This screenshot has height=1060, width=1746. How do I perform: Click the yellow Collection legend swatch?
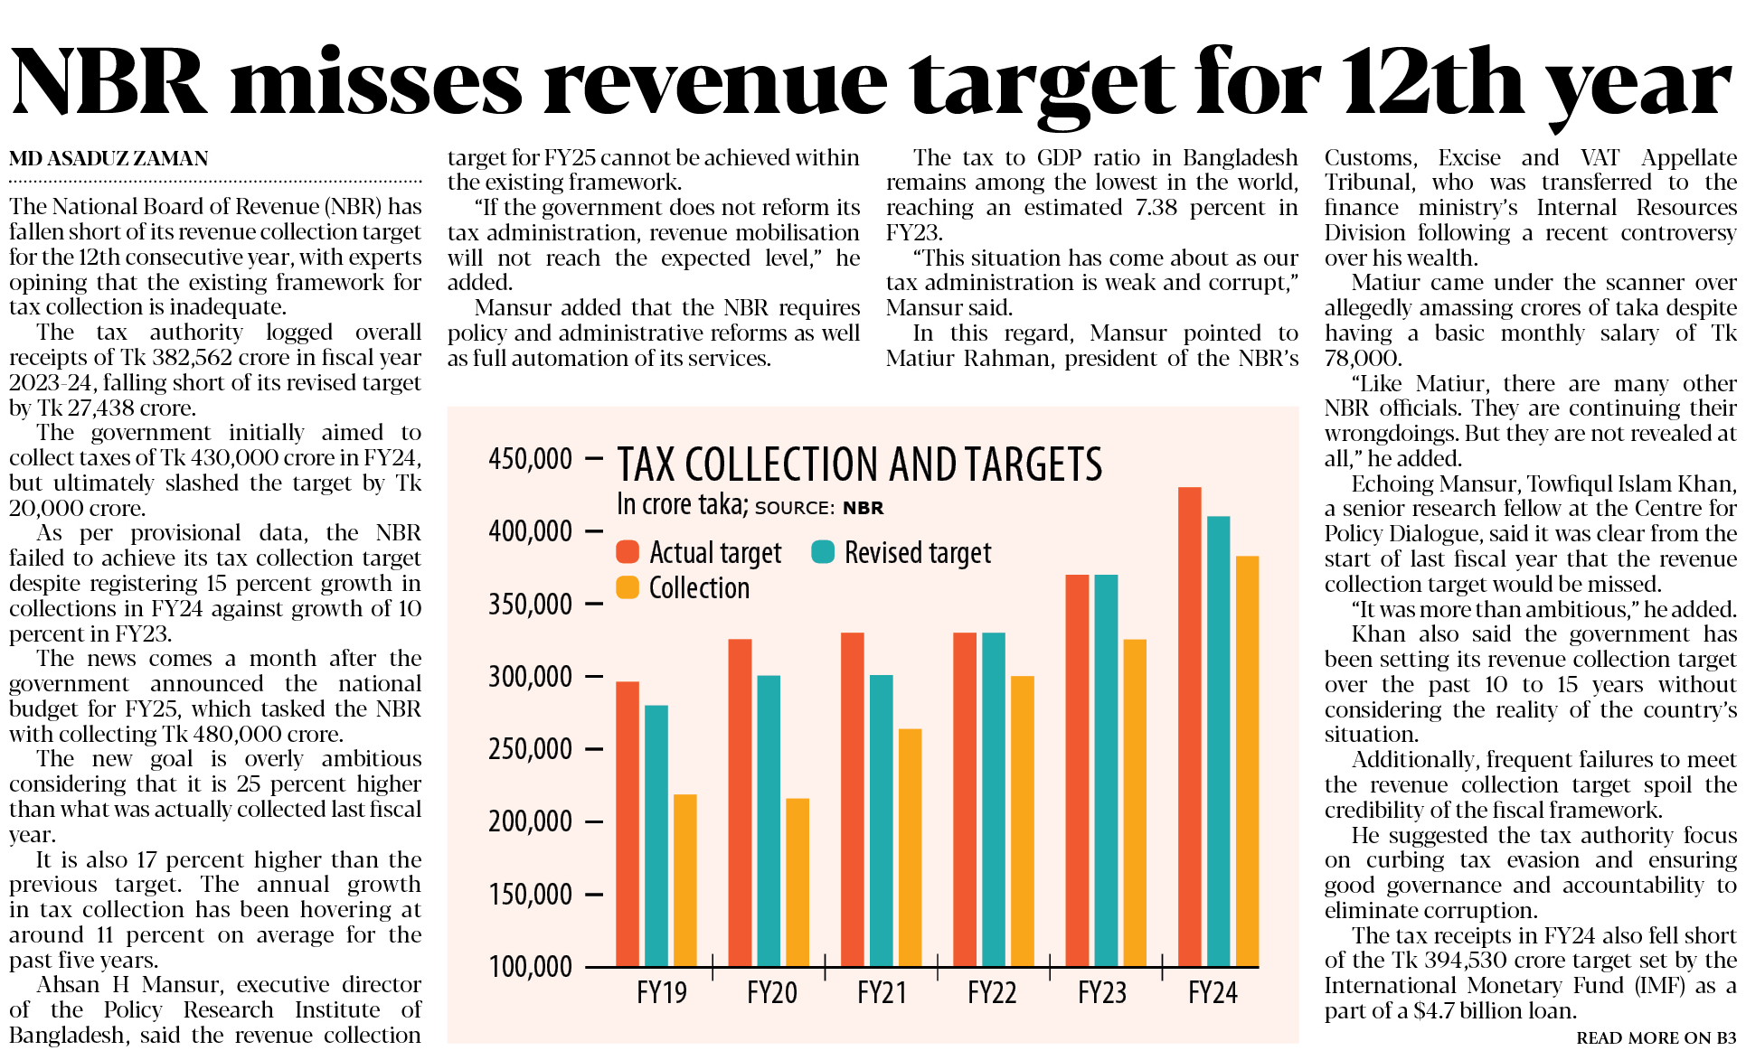628,587
